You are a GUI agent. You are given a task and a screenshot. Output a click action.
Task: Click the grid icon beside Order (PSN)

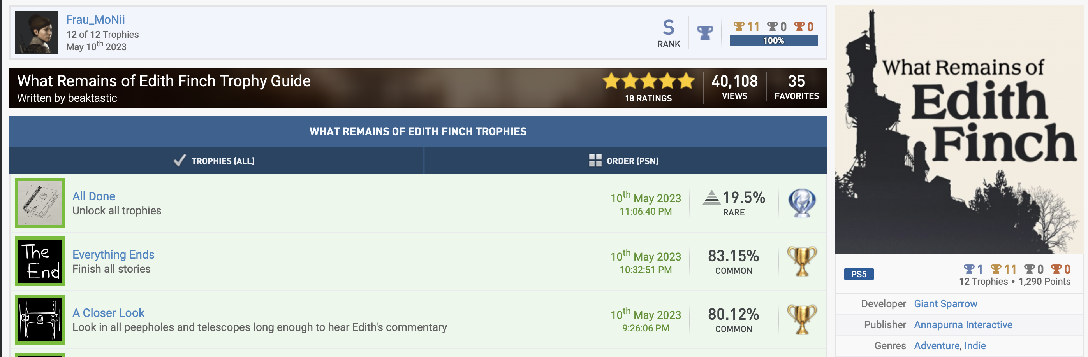click(x=595, y=160)
